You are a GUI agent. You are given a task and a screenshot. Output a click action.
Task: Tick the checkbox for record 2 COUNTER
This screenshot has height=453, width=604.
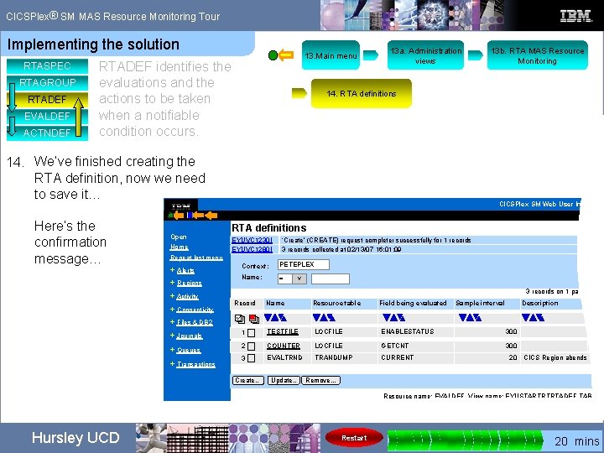251,346
